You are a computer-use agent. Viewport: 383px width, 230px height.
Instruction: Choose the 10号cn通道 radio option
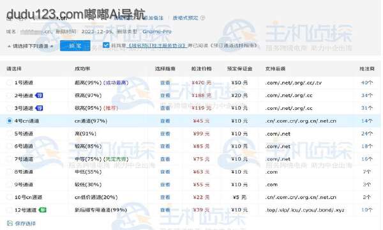[10, 197]
